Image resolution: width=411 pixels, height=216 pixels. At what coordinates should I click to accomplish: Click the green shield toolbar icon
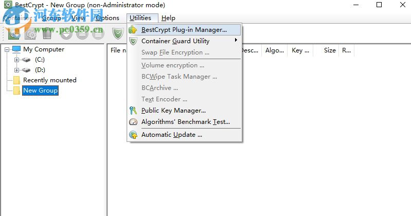coord(118,34)
